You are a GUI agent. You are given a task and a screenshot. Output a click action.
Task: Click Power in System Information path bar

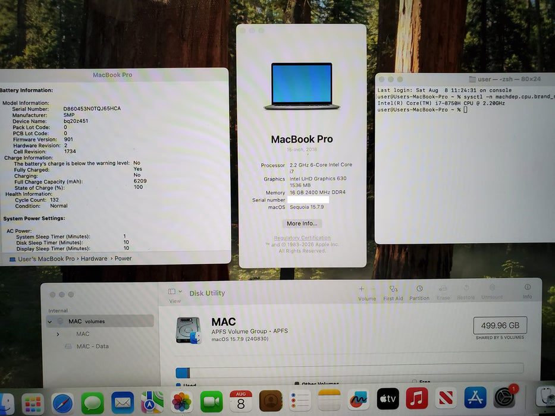tap(123, 259)
